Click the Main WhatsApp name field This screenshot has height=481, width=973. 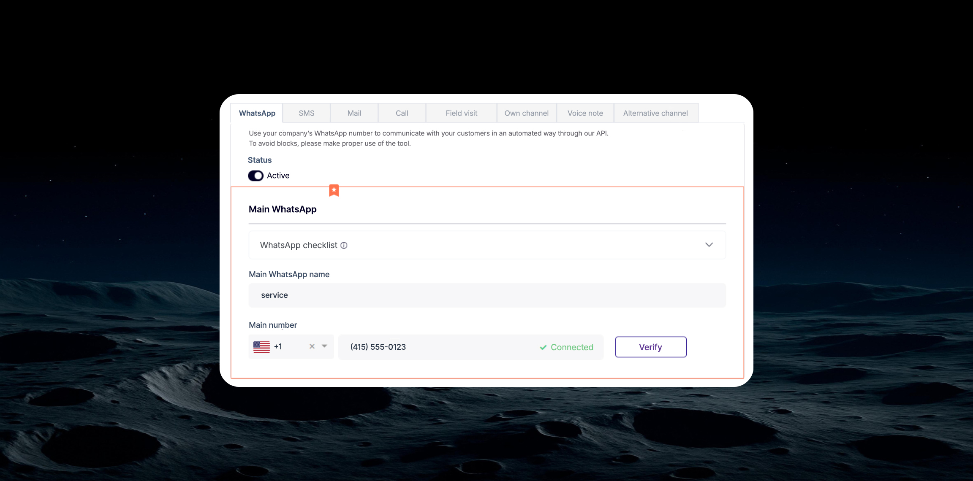point(487,295)
